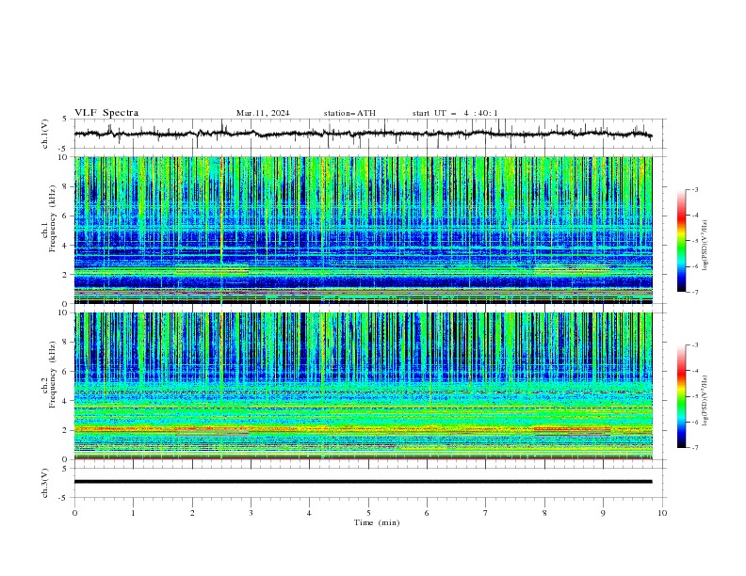
Task: Click inside the ch.2 spectrogram panel
Action: [363, 386]
